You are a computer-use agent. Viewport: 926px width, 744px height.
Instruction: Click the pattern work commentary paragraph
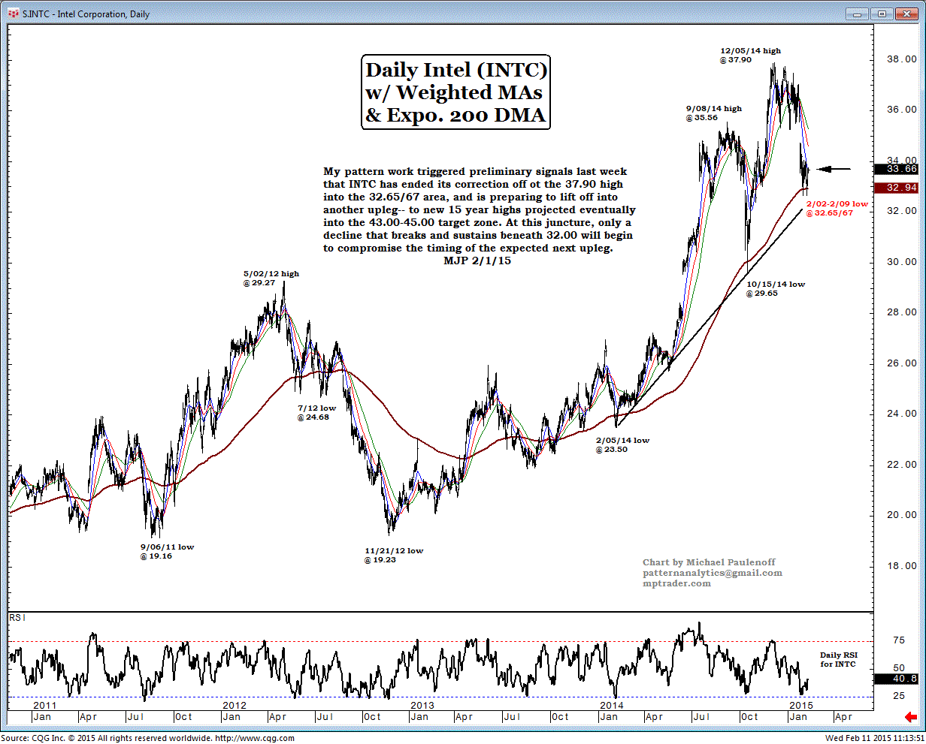(x=480, y=209)
